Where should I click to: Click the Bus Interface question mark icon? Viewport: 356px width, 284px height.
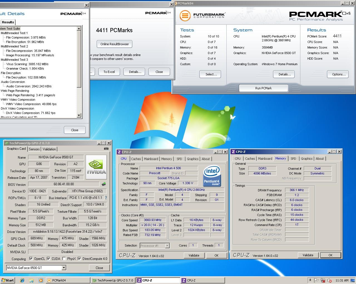coord(106,198)
